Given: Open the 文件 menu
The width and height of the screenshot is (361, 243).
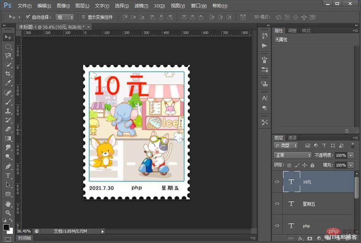Looking at the screenshot, I should (x=24, y=6).
